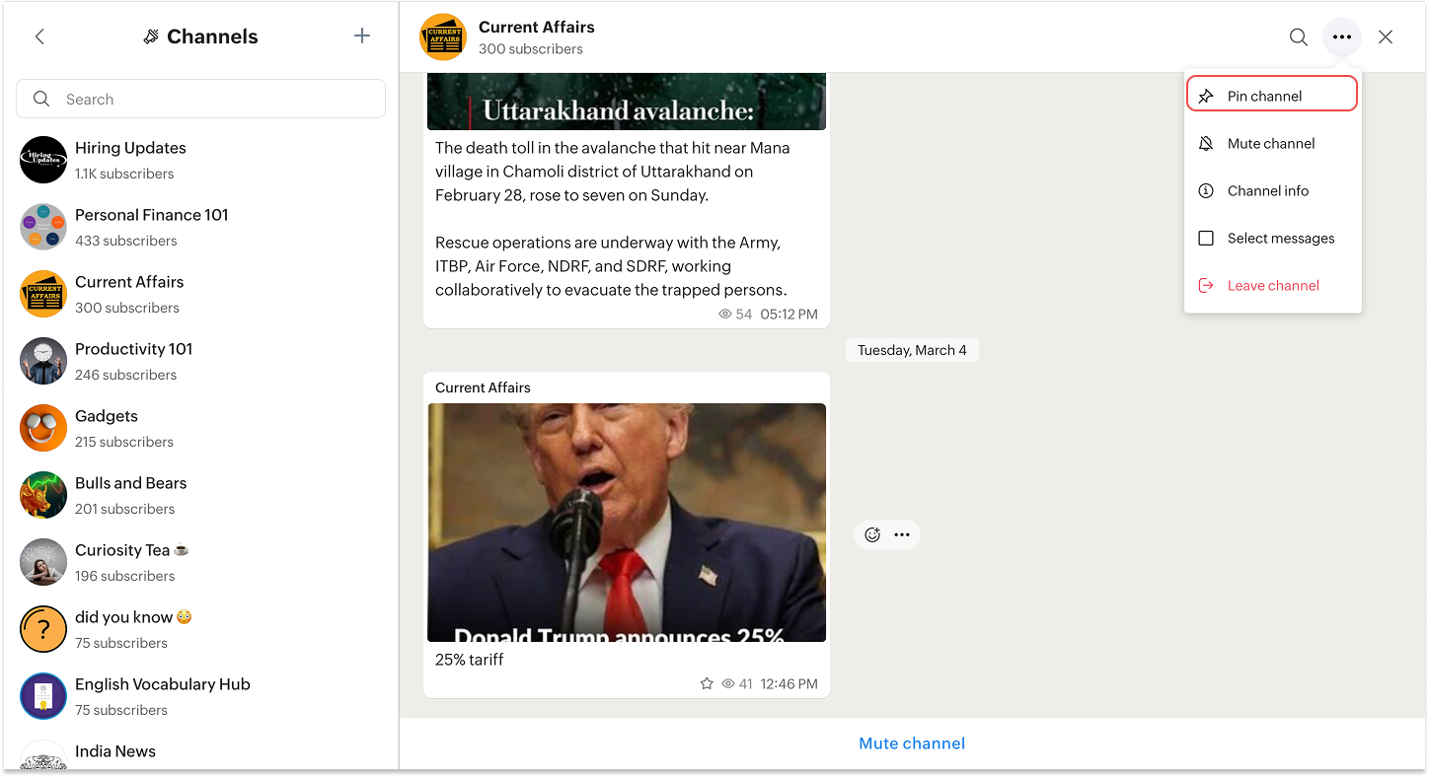Click the back arrow in Channels panel

[39, 36]
